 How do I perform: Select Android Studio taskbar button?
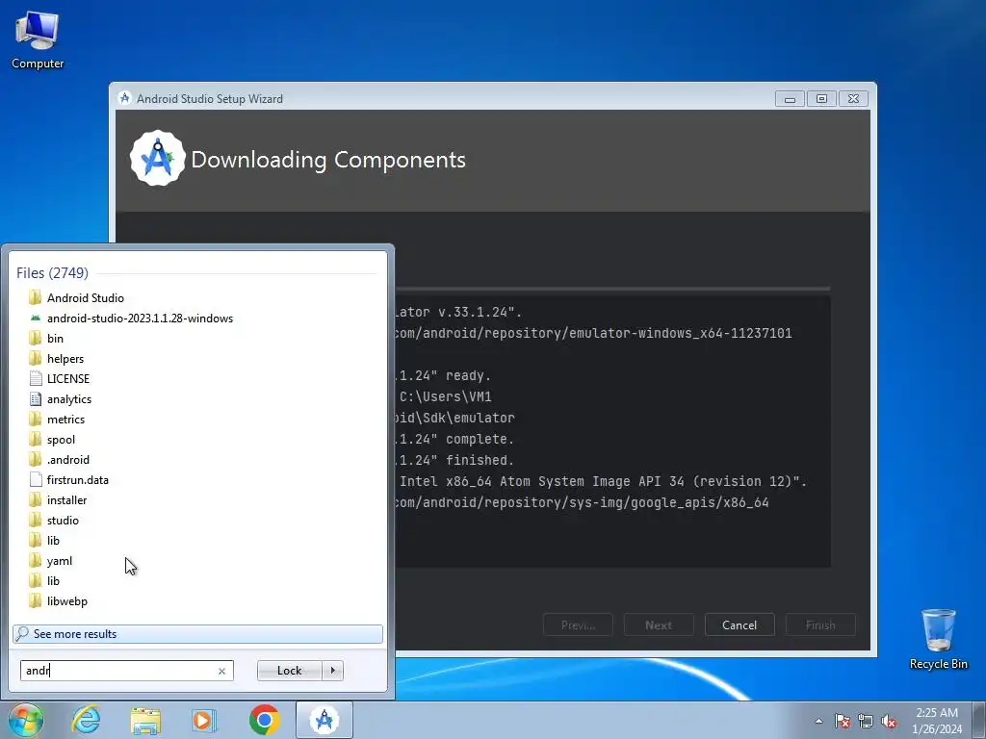[x=324, y=720]
